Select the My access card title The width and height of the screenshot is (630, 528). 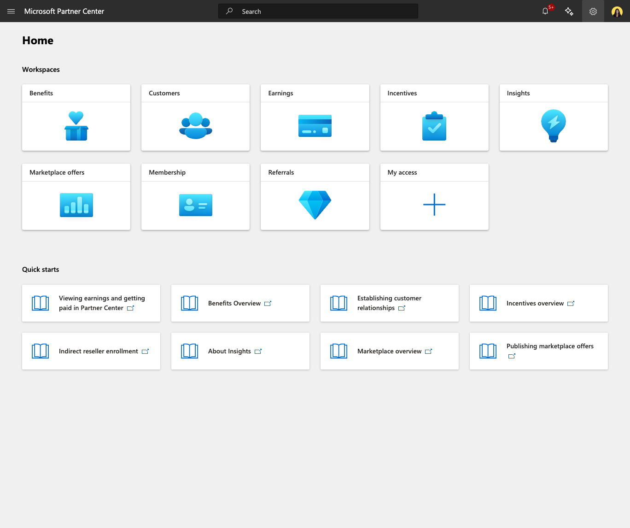tap(402, 172)
